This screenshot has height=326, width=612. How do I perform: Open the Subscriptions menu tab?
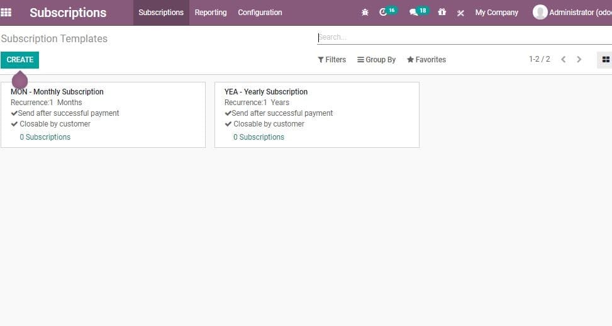tap(161, 13)
